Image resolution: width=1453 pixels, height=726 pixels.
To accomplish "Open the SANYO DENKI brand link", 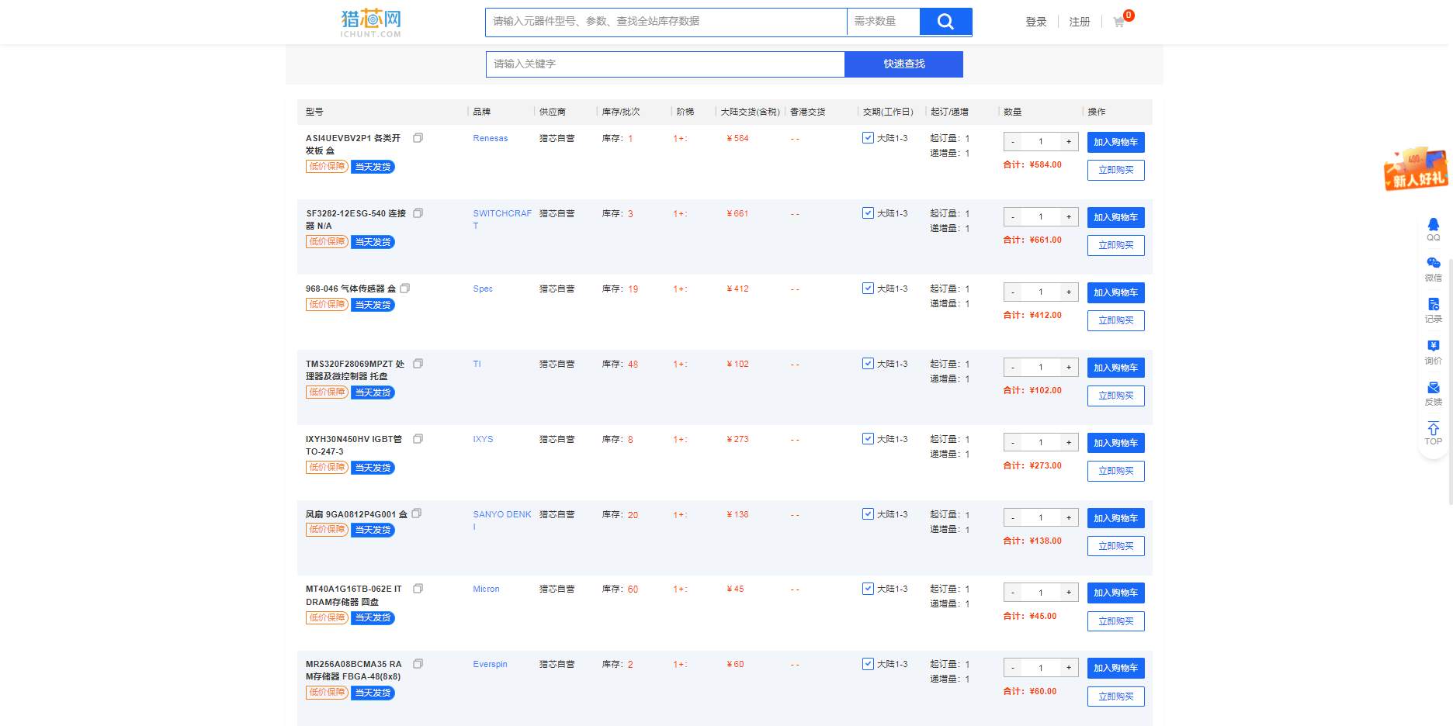I will pos(502,520).
